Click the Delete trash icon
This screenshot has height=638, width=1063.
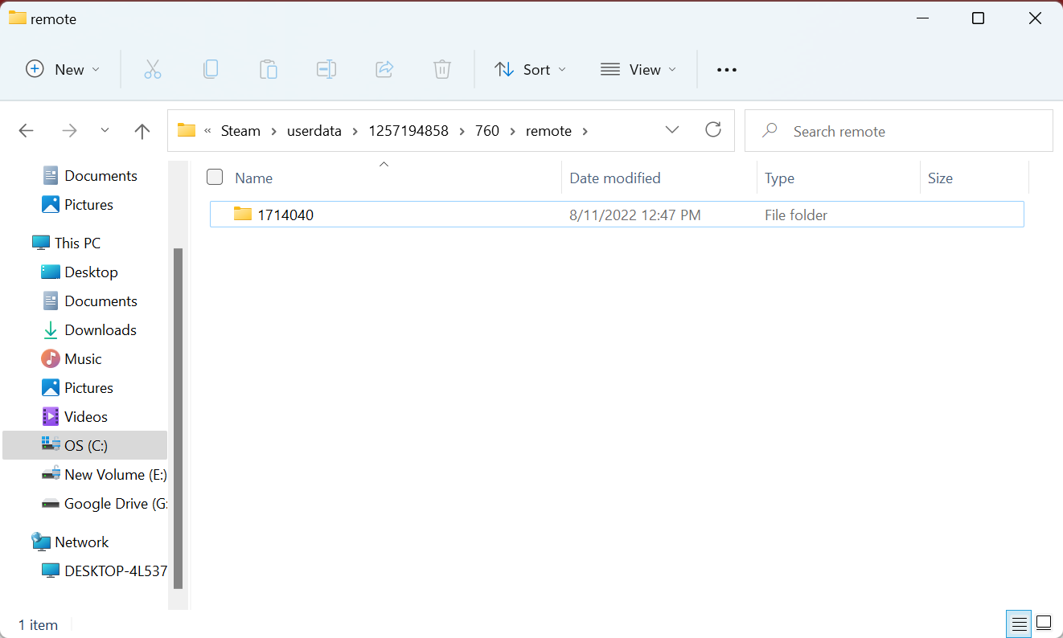442,69
